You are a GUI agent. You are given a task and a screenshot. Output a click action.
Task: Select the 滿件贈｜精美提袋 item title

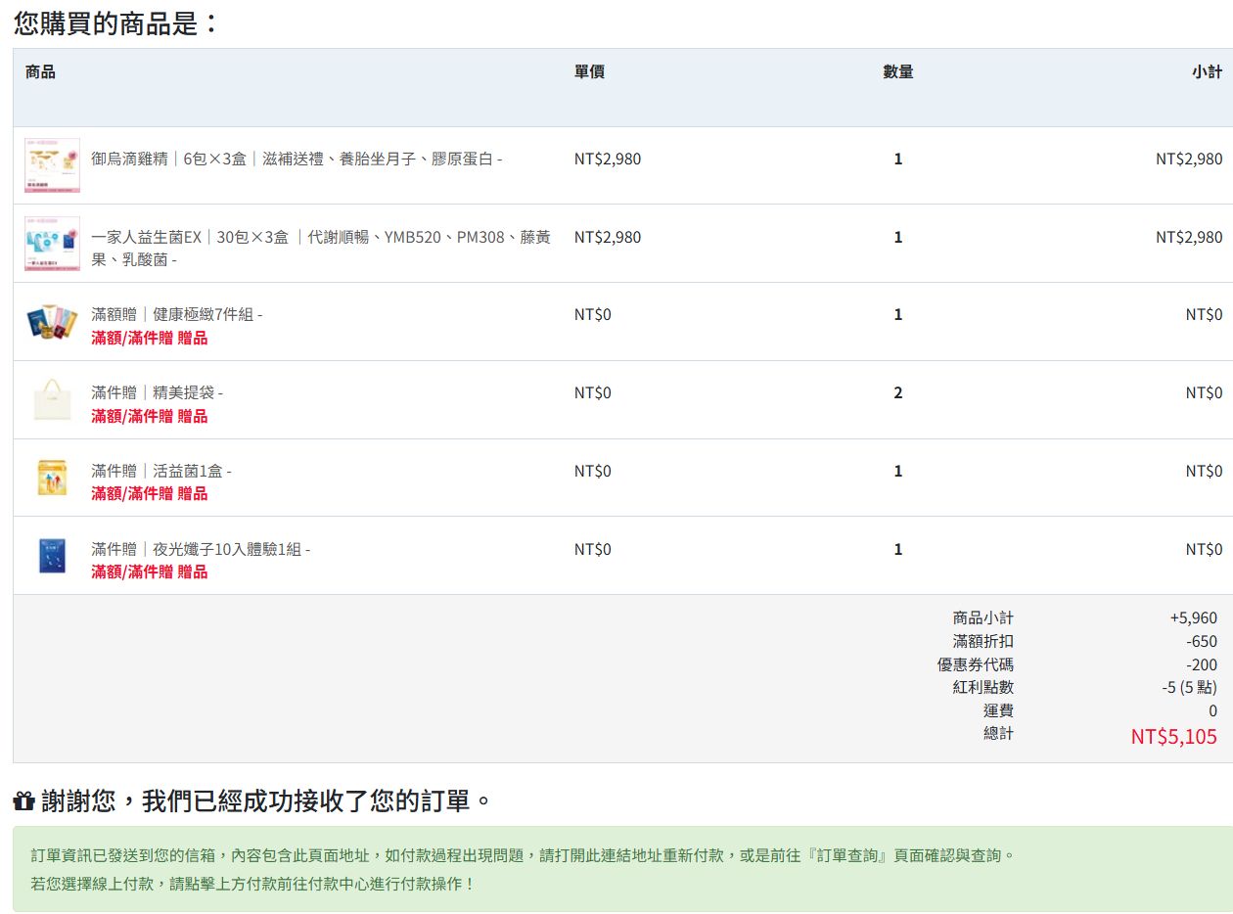click(x=157, y=392)
